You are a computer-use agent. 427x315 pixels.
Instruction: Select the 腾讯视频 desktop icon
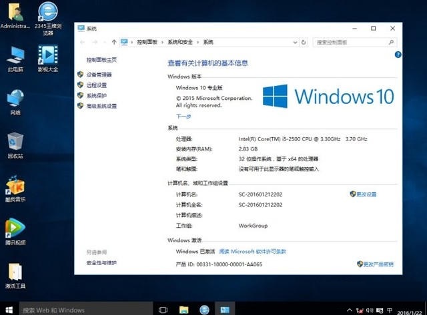pyautogui.click(x=15, y=232)
